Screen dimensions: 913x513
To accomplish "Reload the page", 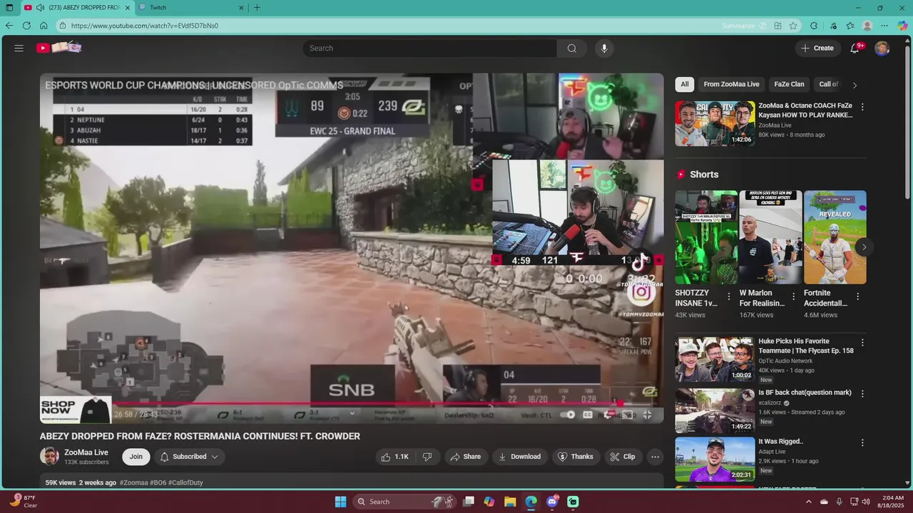I will tap(26, 26).
